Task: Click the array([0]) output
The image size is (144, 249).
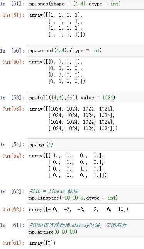Action: (42, 243)
